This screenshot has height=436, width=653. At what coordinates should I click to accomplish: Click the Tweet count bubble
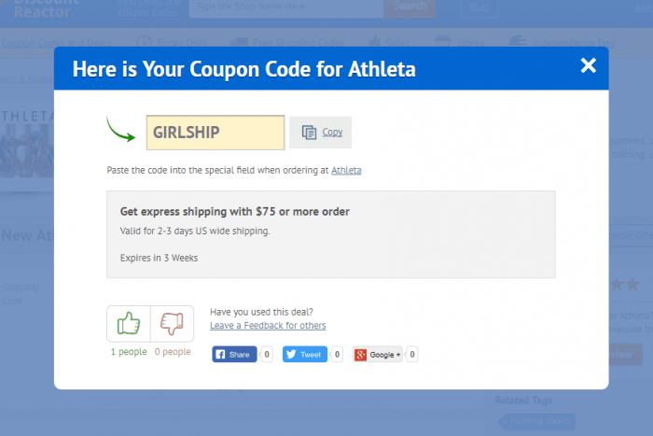pos(337,355)
